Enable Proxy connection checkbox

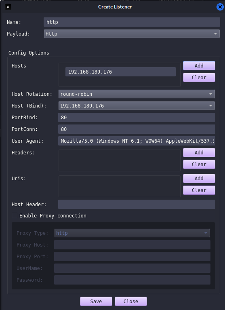tap(15, 215)
